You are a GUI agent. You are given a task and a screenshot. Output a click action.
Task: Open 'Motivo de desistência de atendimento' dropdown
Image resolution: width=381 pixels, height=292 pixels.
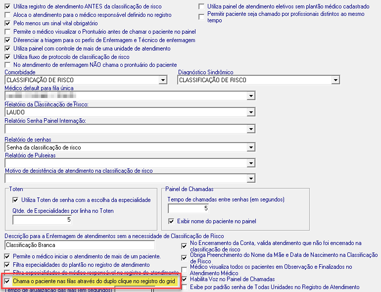[251, 179]
